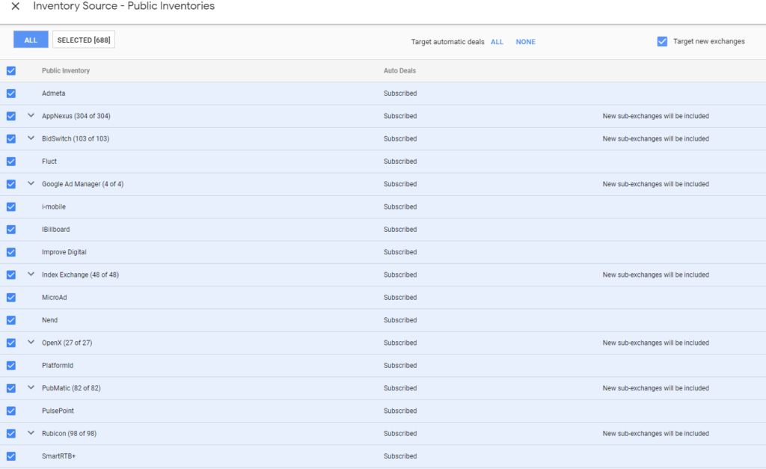Select BidSwitch (103 of 103) label
The width and height of the screenshot is (766, 469).
[76, 138]
